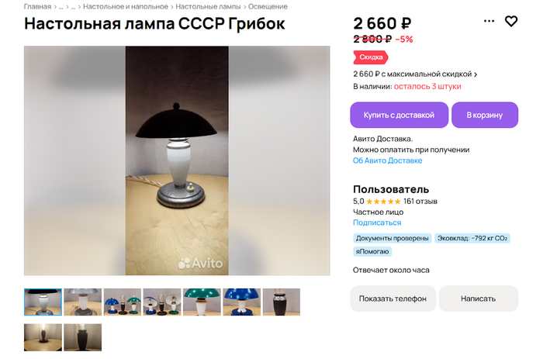This screenshot has width=543, height=359.
Task: Select the green lamp shade thumbnail
Action: (202, 302)
